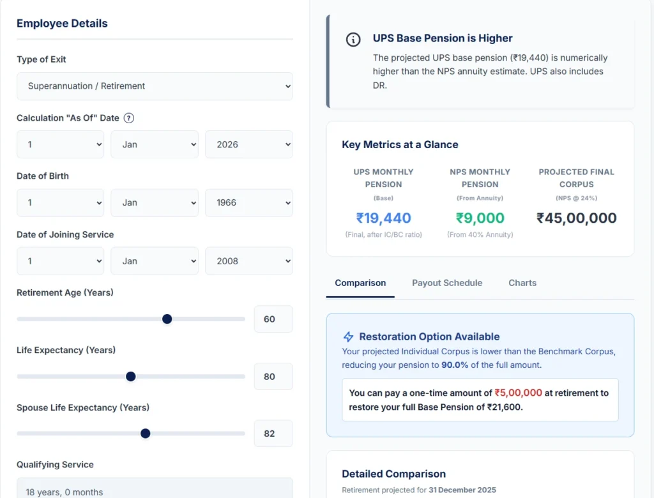Click the Life Expectancy slider handle

[x=131, y=377]
